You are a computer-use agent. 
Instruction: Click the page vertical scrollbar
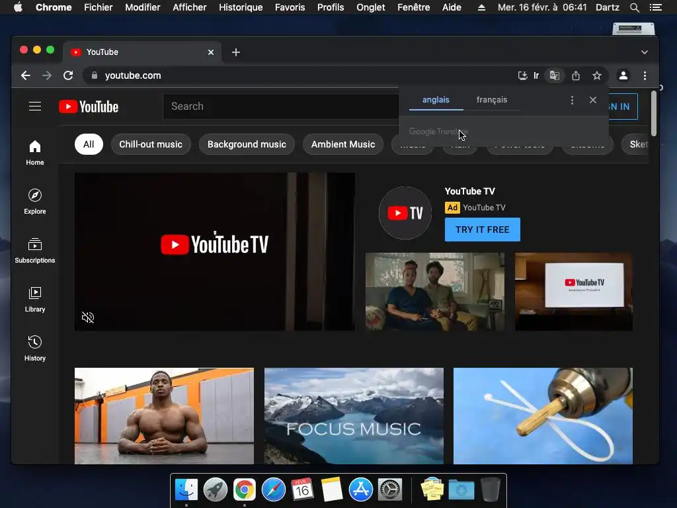[x=654, y=114]
